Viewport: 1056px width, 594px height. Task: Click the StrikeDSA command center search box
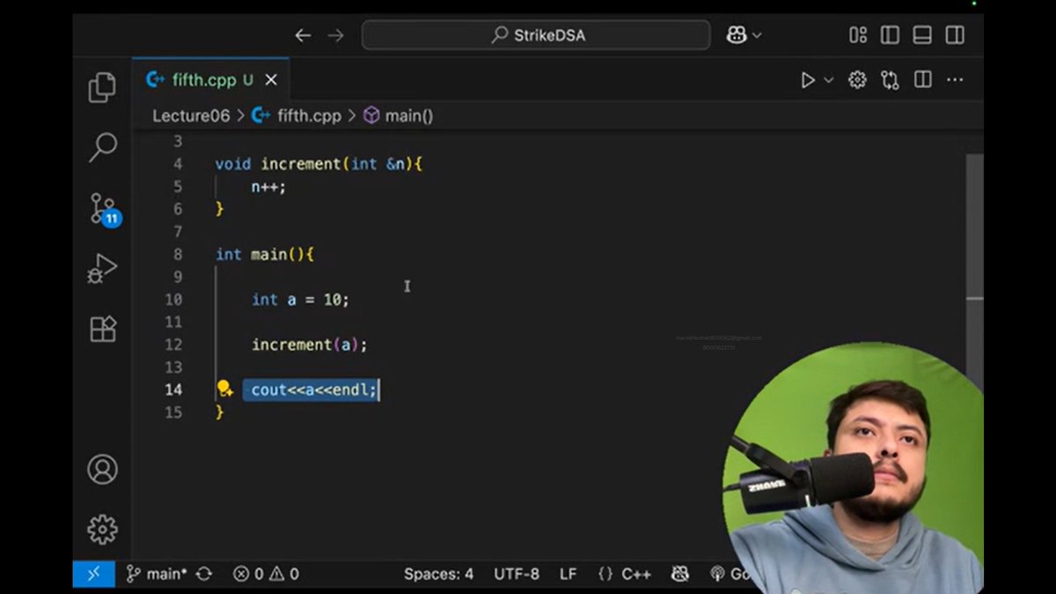click(536, 35)
